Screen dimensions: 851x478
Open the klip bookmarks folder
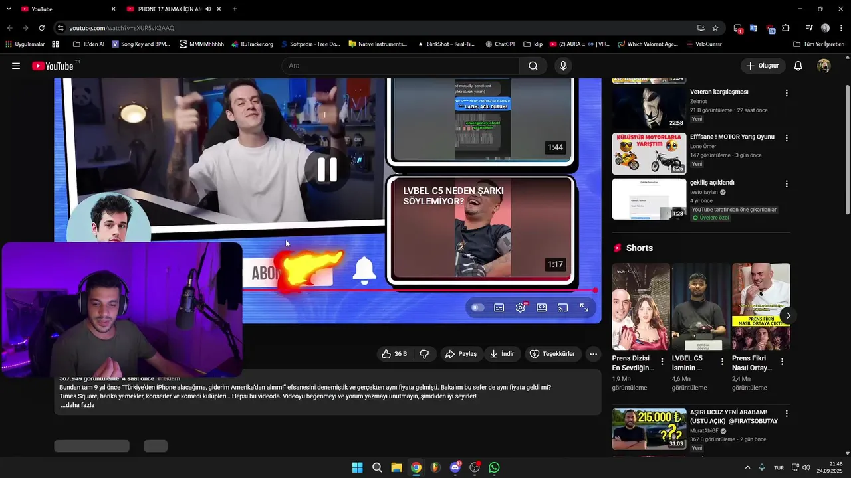click(533, 44)
